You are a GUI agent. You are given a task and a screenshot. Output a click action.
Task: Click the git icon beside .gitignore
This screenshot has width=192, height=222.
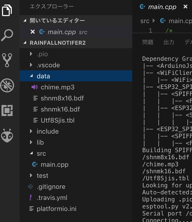pyautogui.click(x=30, y=186)
